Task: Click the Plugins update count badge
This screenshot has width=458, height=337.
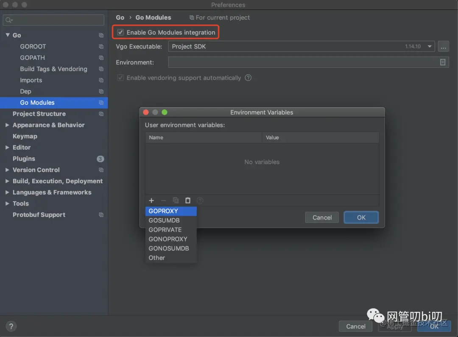Action: [100, 159]
